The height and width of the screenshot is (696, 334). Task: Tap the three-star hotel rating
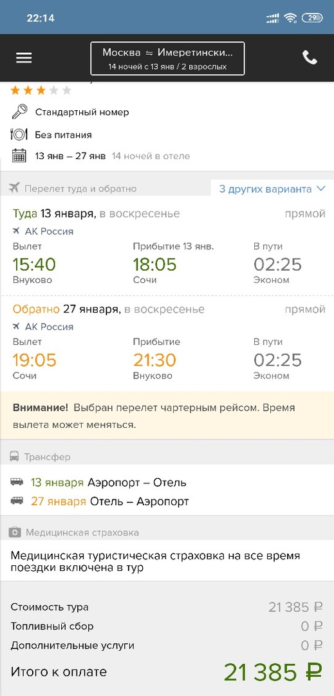41,91
